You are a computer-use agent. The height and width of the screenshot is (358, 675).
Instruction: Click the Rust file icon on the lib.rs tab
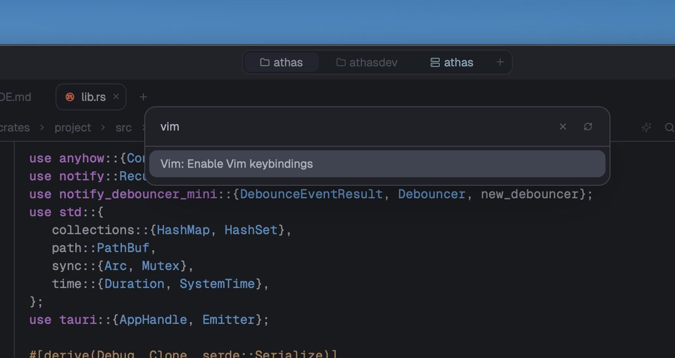click(x=70, y=97)
